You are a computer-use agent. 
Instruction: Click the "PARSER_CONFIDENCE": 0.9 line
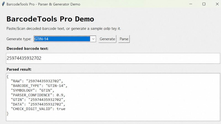click(x=38, y=95)
